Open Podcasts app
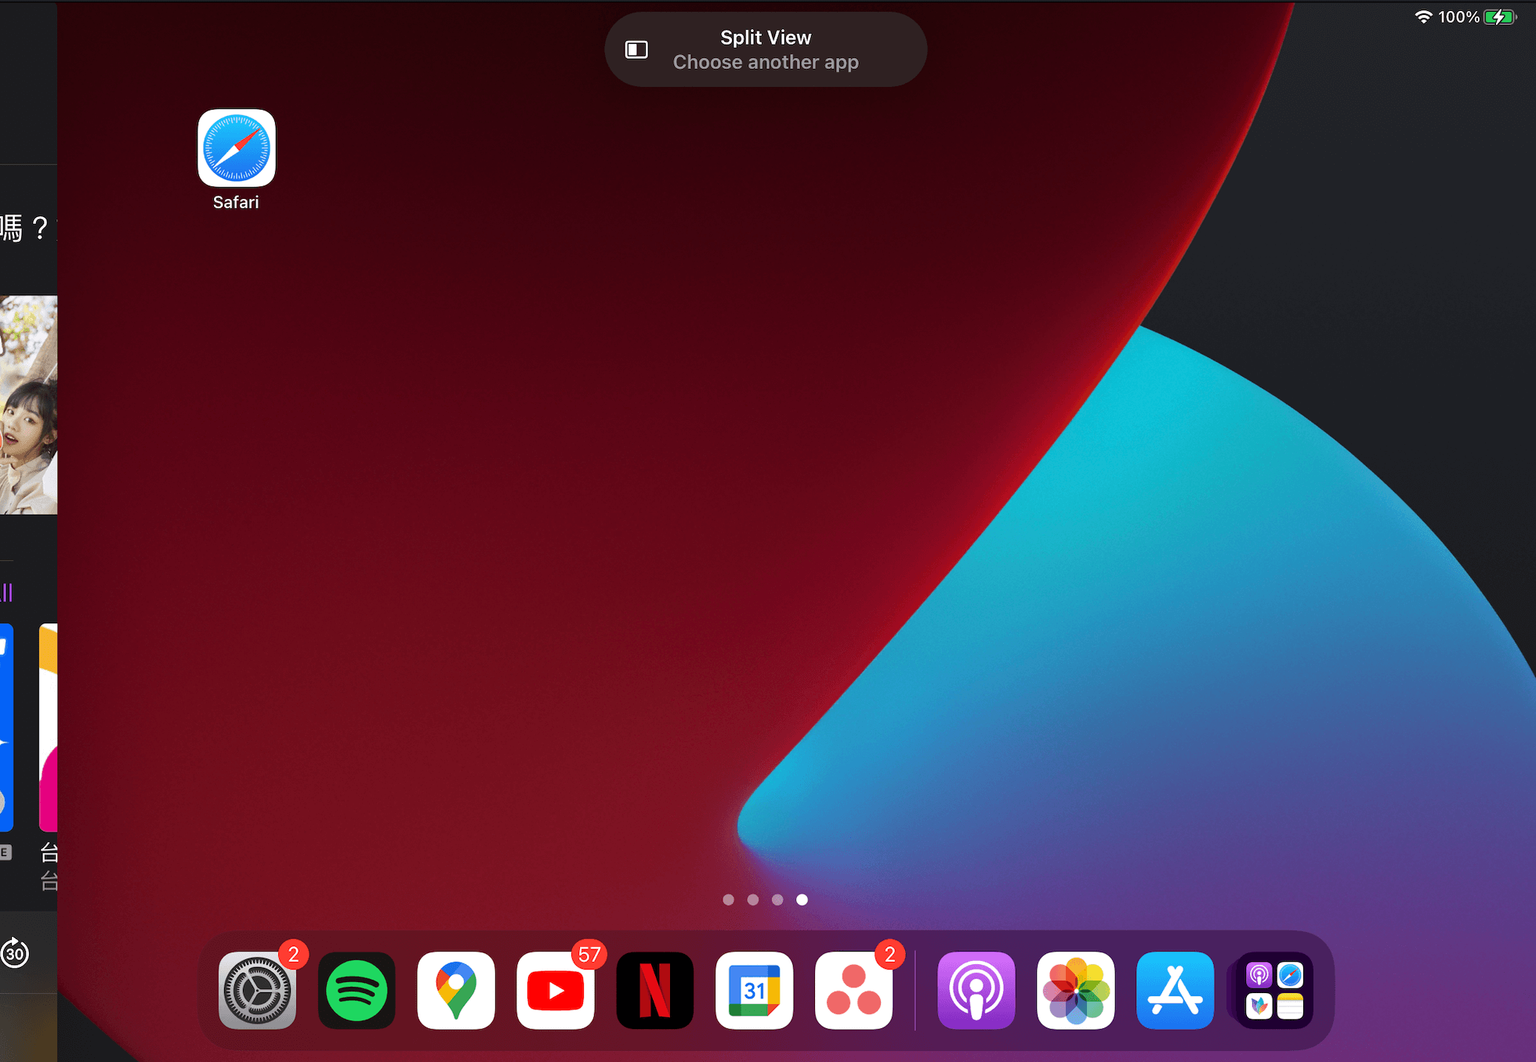Image resolution: width=1536 pixels, height=1062 pixels. pos(975,990)
